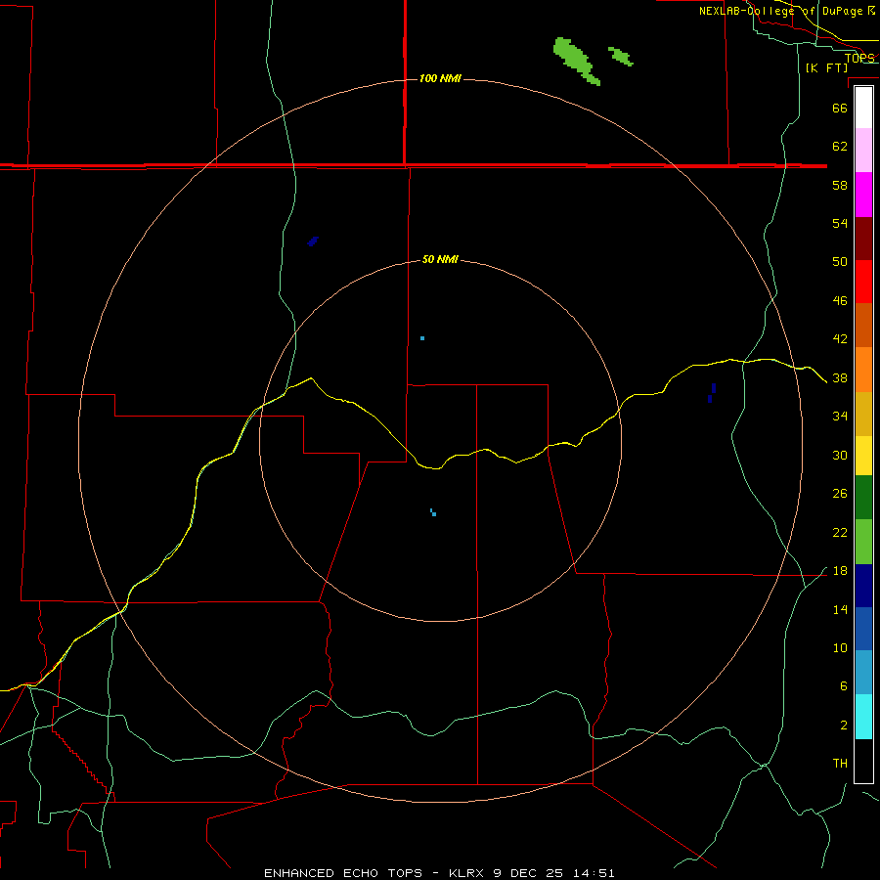Select the dark orange legend swatch
Viewport: 880px width, 880px height.
pos(863,326)
